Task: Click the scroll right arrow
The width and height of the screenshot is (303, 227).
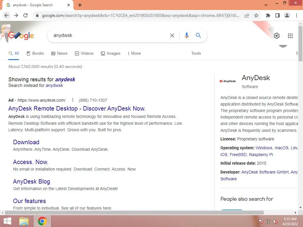Action: click(296, 213)
